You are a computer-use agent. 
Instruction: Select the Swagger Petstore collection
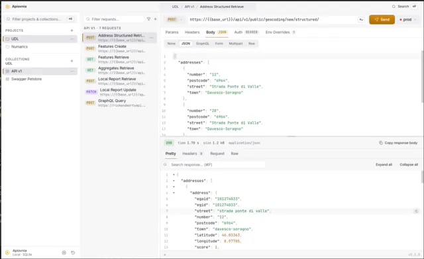tap(40, 79)
